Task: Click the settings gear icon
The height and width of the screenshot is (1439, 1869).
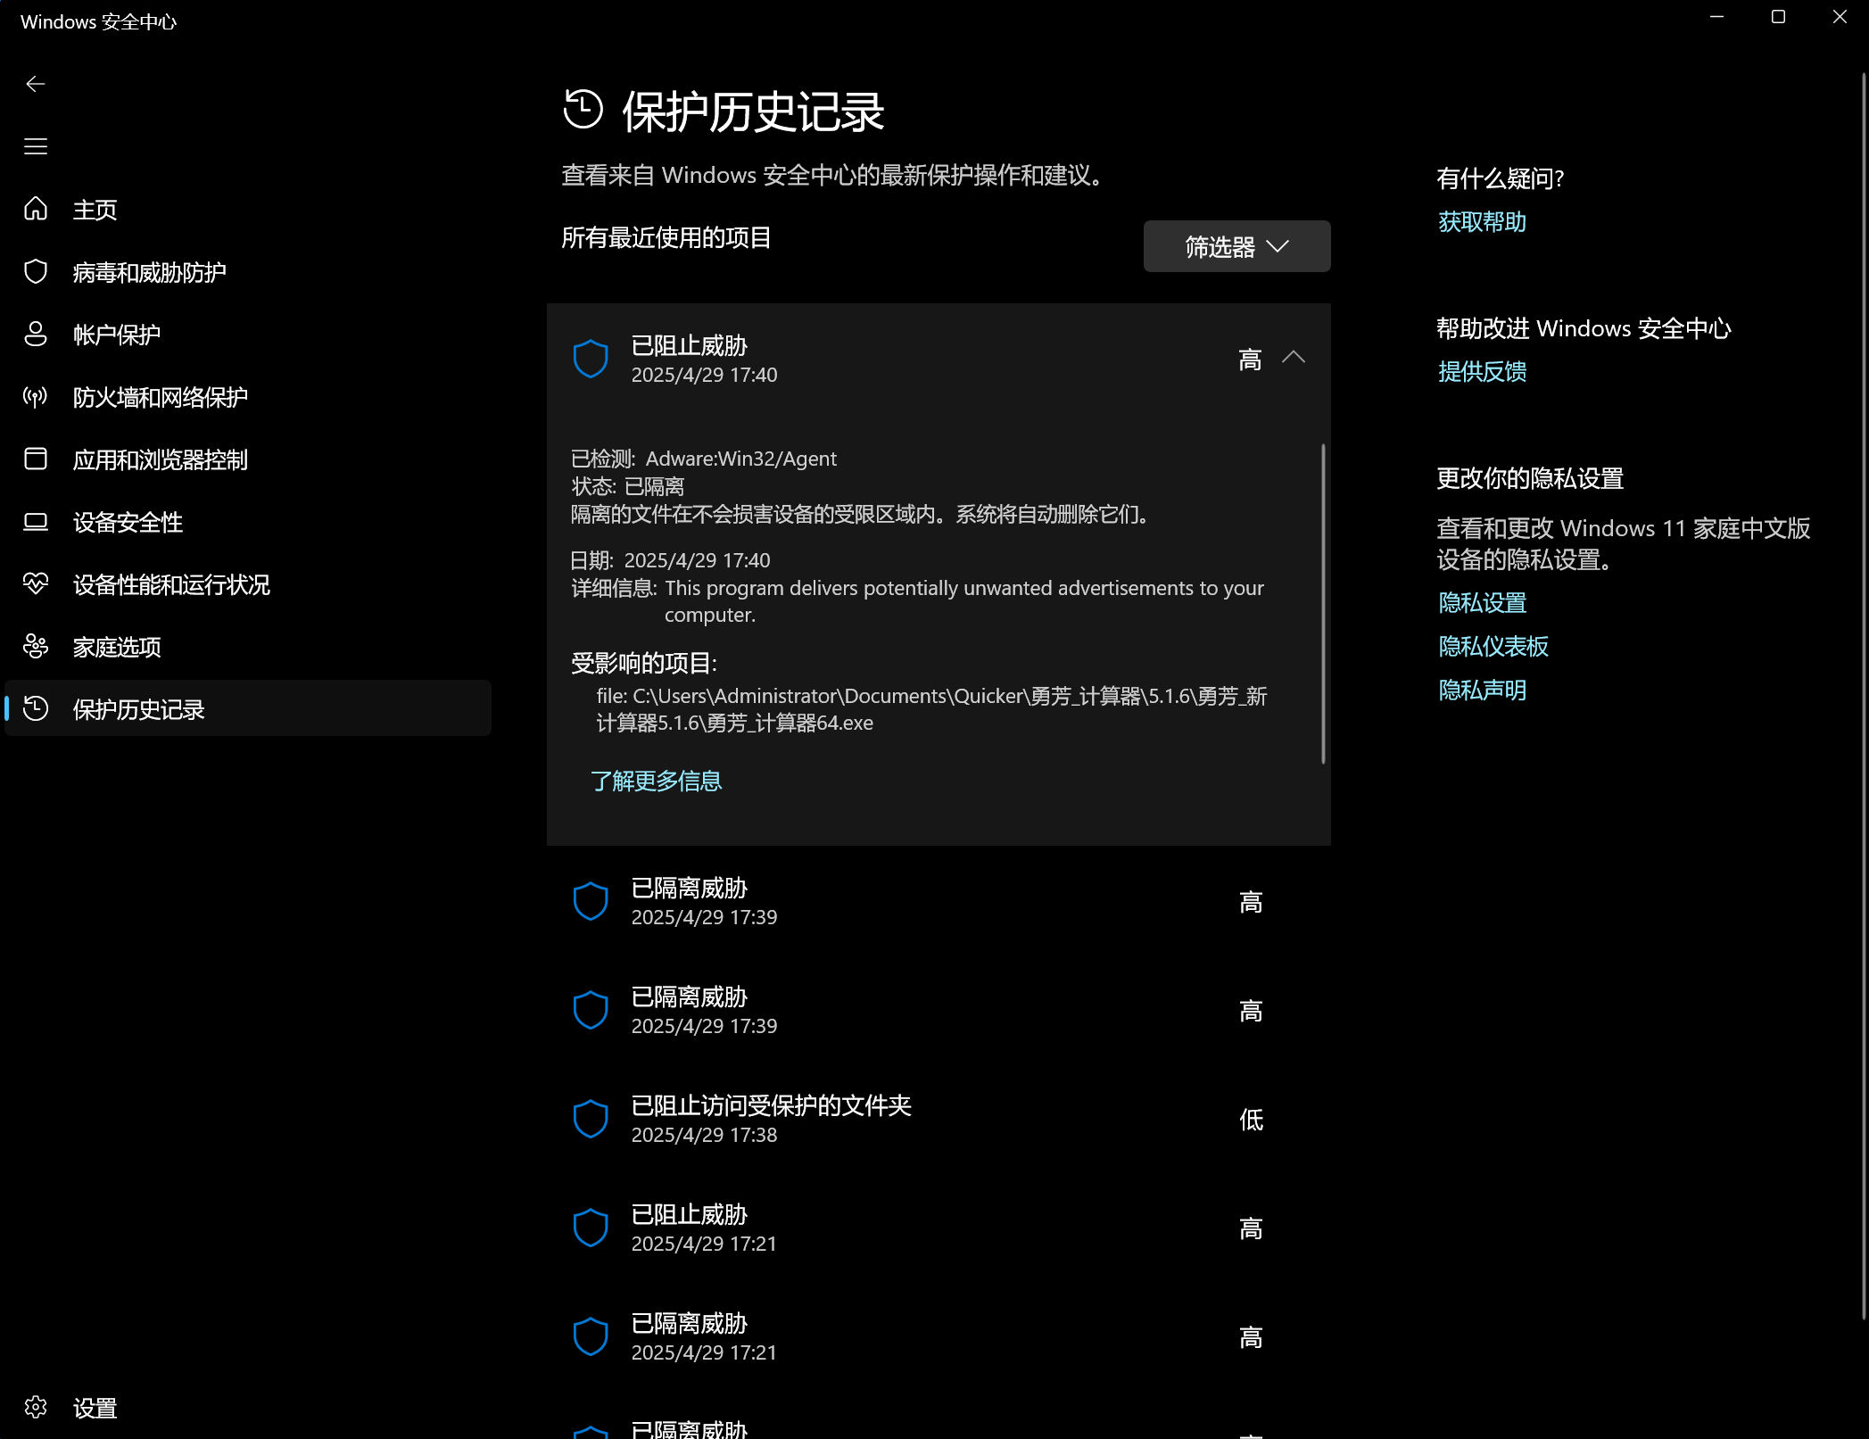Action: pyautogui.click(x=36, y=1408)
